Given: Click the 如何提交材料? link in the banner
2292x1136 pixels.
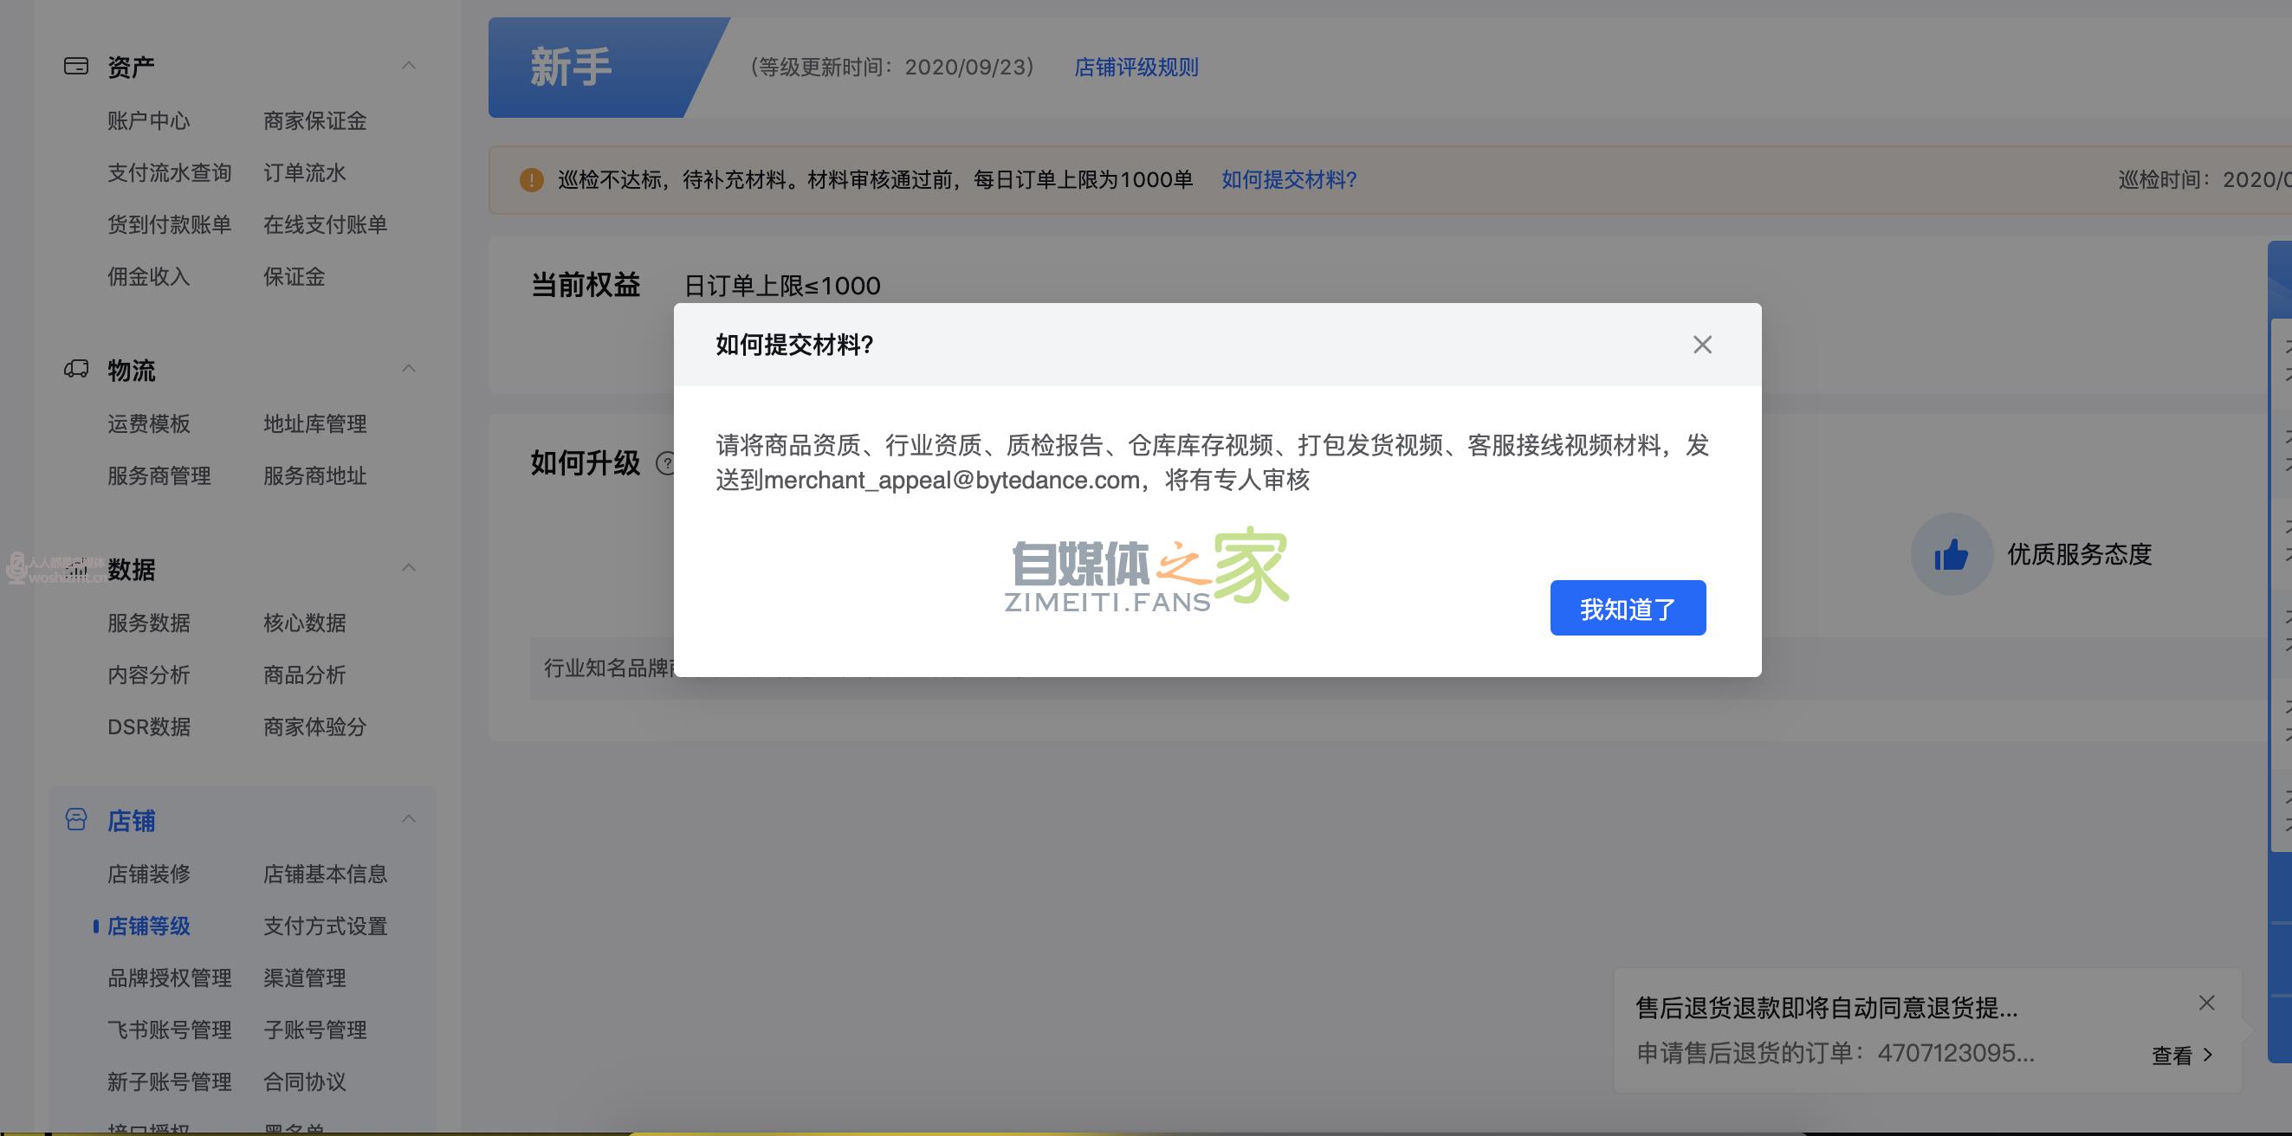Looking at the screenshot, I should coord(1287,180).
